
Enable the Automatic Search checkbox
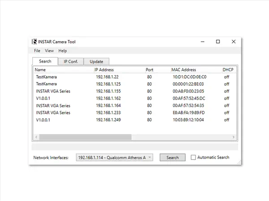(x=194, y=158)
